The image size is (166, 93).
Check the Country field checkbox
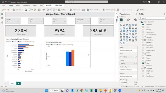coord(143,29)
